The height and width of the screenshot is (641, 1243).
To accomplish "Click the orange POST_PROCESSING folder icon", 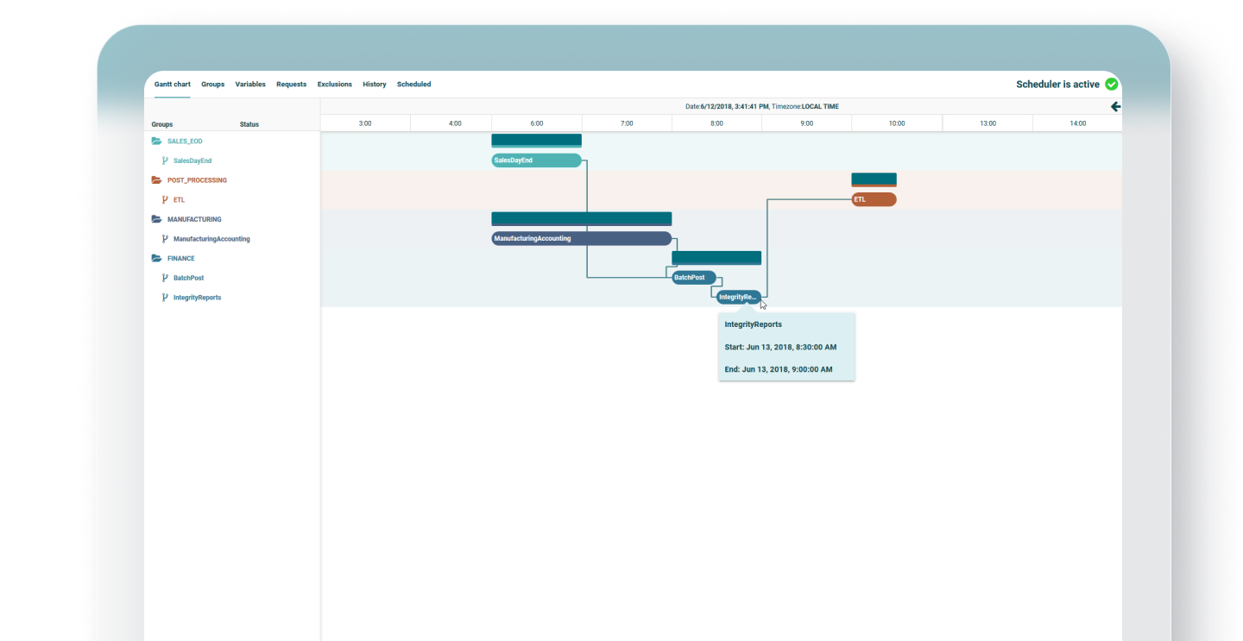I will click(156, 179).
